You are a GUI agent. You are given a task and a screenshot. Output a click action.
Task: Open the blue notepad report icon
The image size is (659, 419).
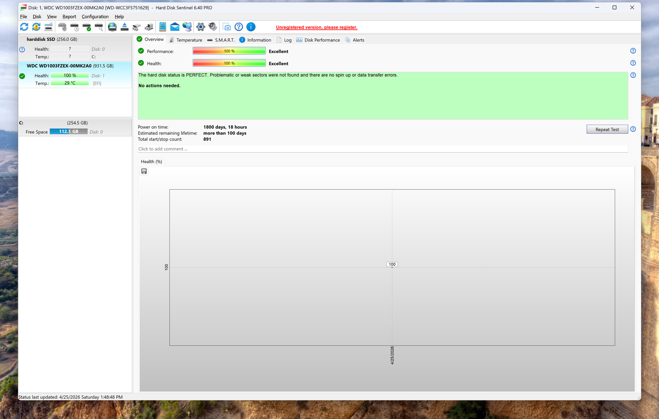point(163,27)
